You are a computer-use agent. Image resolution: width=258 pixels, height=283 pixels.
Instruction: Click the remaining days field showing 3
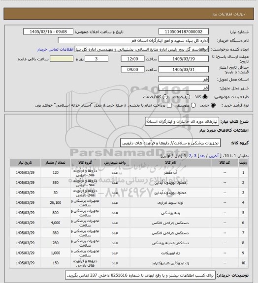point(97,59)
